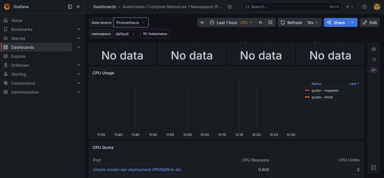This screenshot has width=384, height=178.
Task: Shift time range forwards
Action: click(261, 23)
